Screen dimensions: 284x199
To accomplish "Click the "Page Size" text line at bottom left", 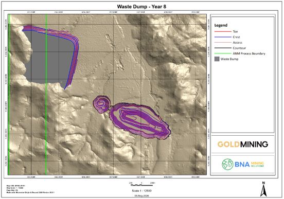I will (x=12, y=190).
